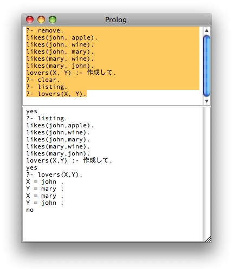This screenshot has width=233, height=272.
Task: Click the scroll down arrow in input pane
Action: [x=207, y=101]
